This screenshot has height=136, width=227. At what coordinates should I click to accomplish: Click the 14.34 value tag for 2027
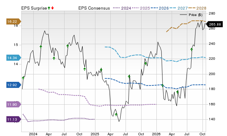[13, 58]
